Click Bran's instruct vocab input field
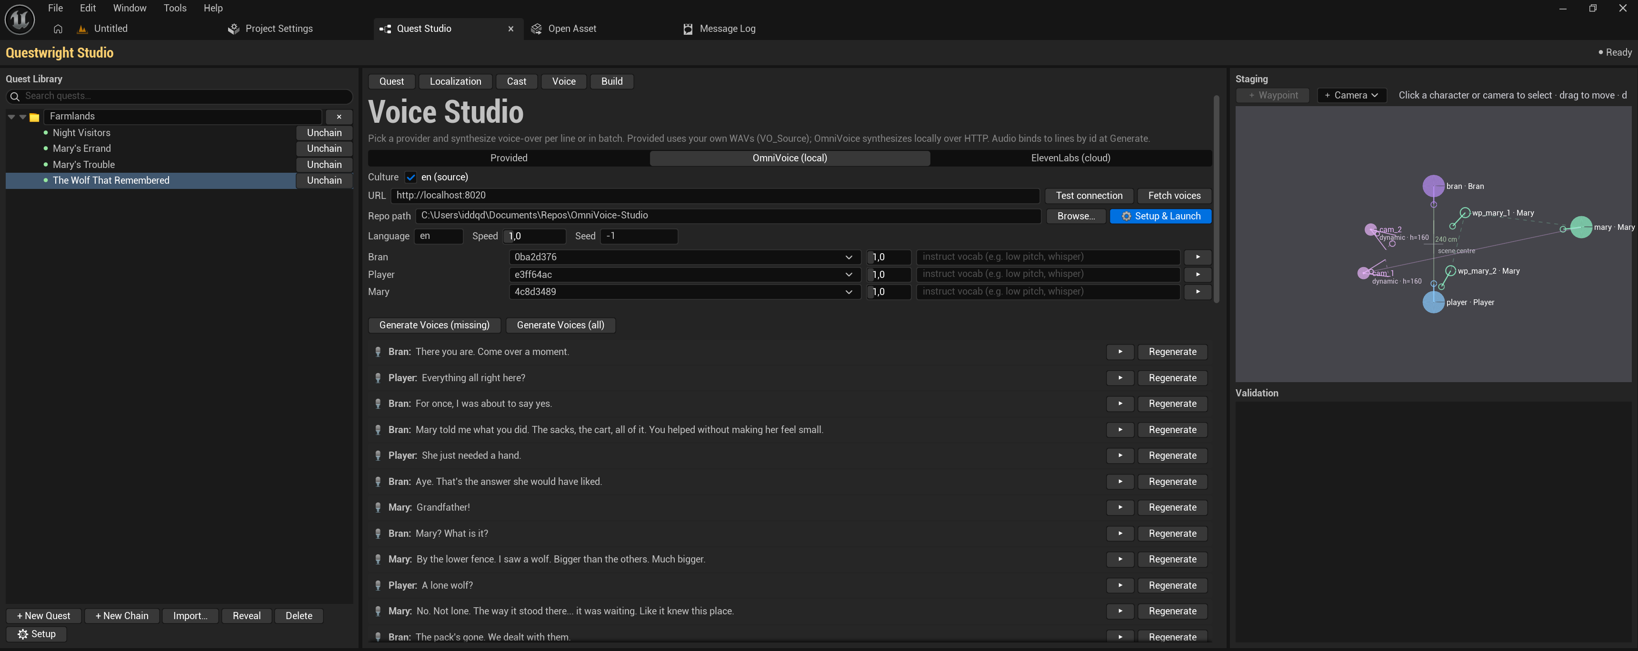1638x651 pixels. pyautogui.click(x=1048, y=257)
